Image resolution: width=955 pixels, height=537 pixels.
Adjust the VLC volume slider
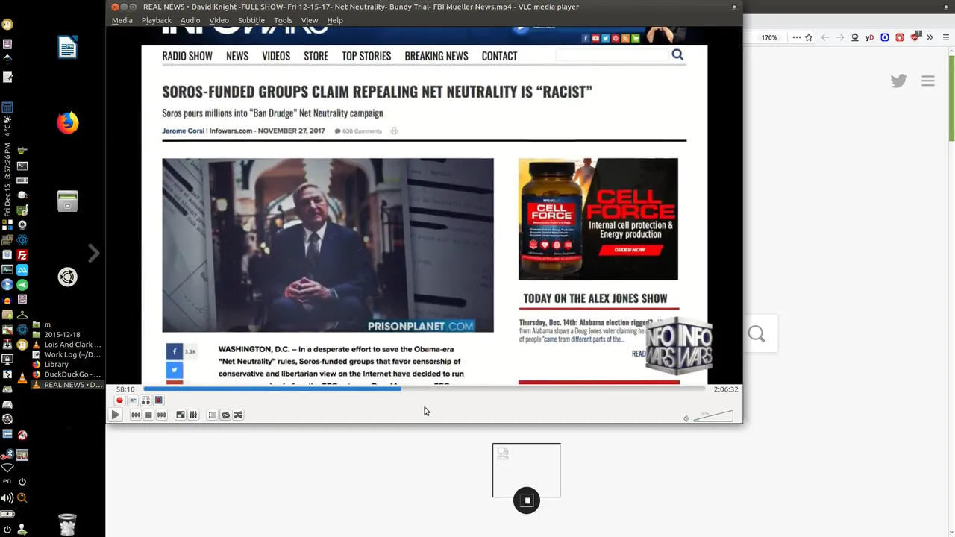pos(713,416)
